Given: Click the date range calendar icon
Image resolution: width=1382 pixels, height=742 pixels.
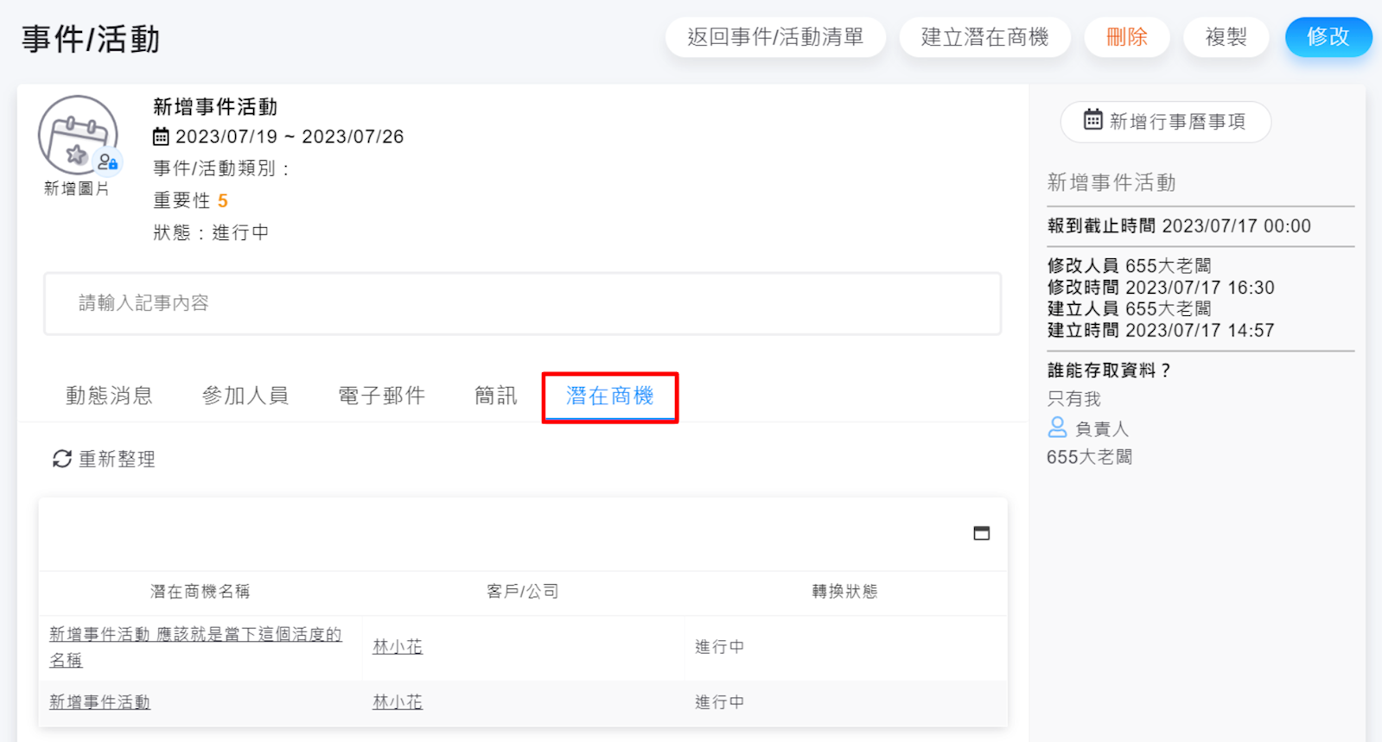Looking at the screenshot, I should click(x=161, y=136).
